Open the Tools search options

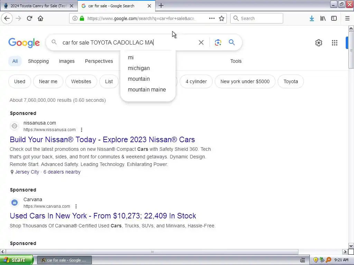pos(236,61)
